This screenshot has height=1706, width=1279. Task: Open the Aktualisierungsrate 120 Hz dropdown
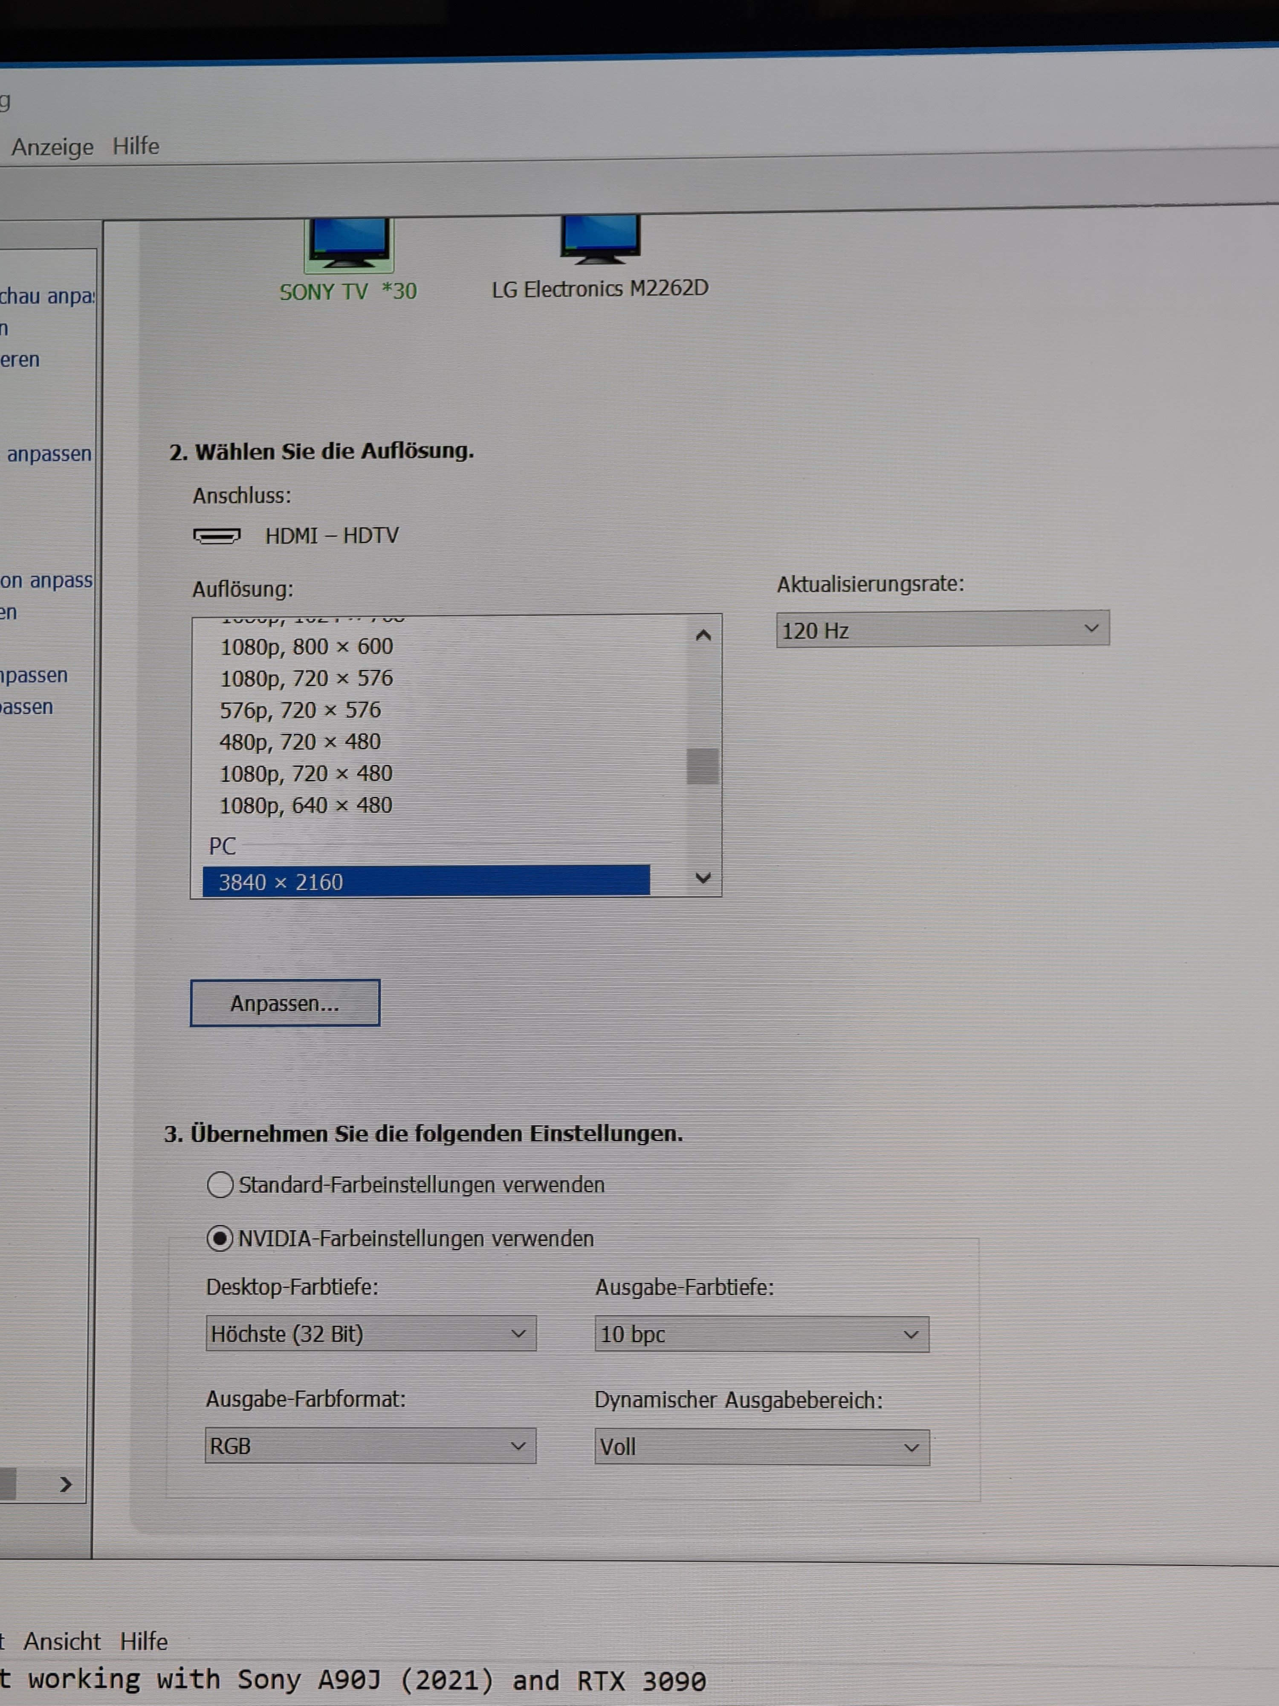pos(942,630)
